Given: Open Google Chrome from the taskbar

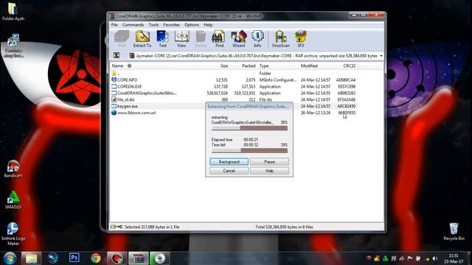Looking at the screenshot, I should coord(96,258).
